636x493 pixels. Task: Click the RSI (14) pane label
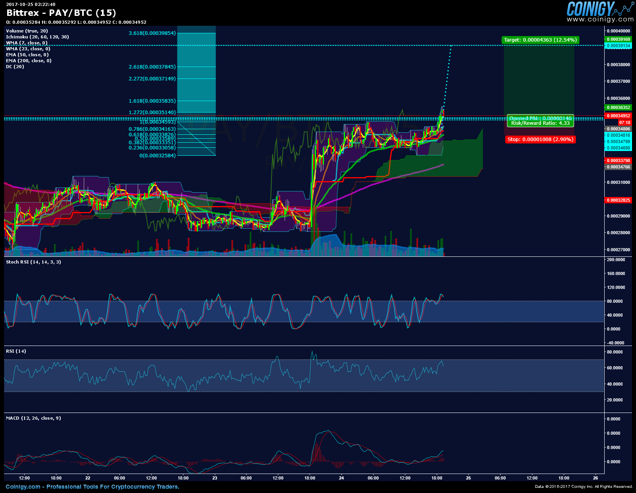click(16, 351)
